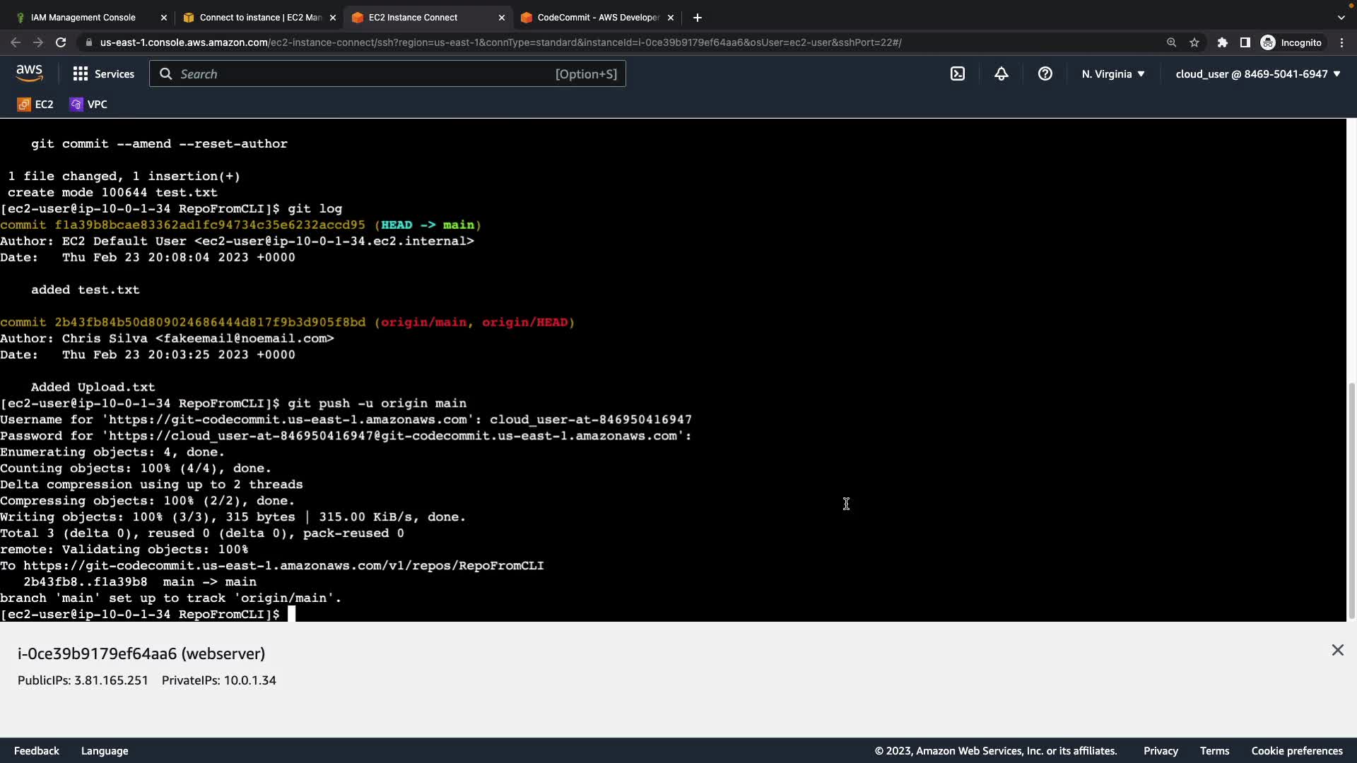Click the AWS logo home icon

(29, 73)
